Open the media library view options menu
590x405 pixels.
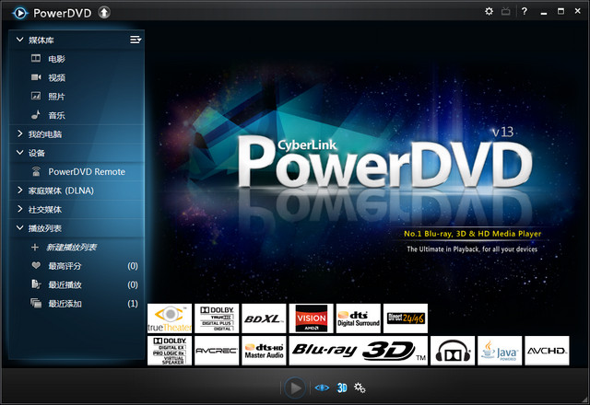(136, 40)
